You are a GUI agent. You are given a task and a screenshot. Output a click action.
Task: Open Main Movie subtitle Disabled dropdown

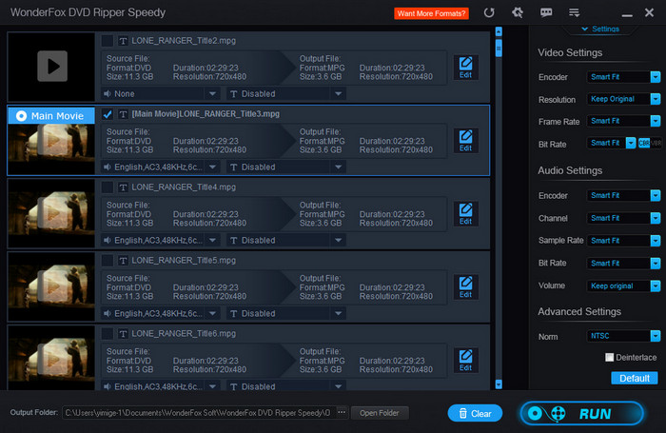pos(286,167)
